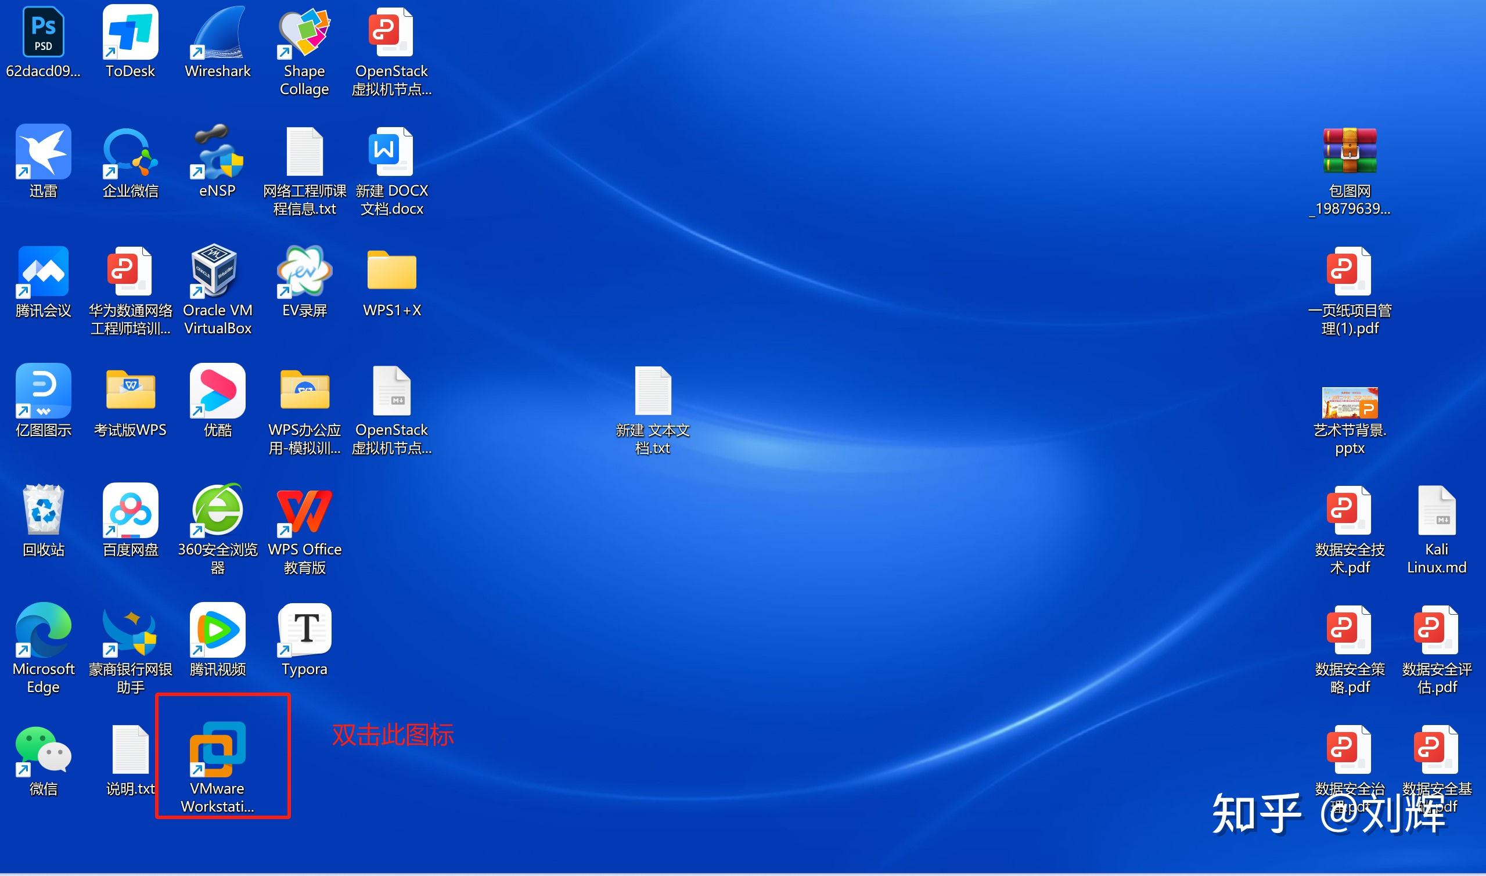Select 数据安全治理.pdf file
The image size is (1486, 876).
click(1349, 749)
